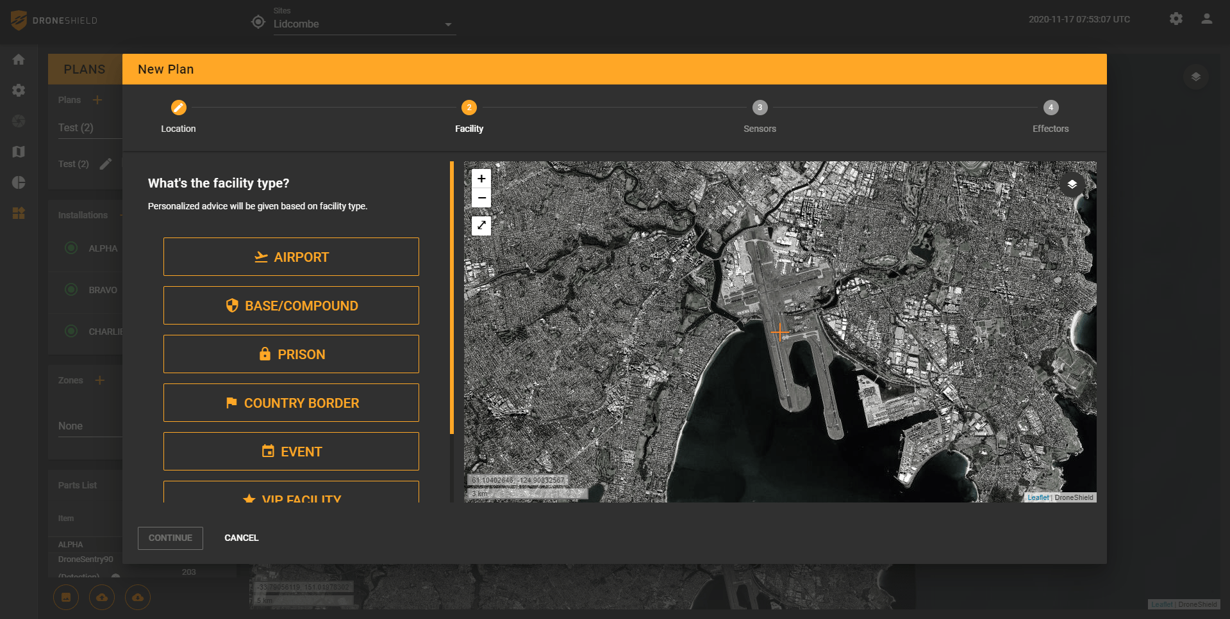Toggle the BRAVO installation indicator
1230x619 pixels.
pos(72,290)
